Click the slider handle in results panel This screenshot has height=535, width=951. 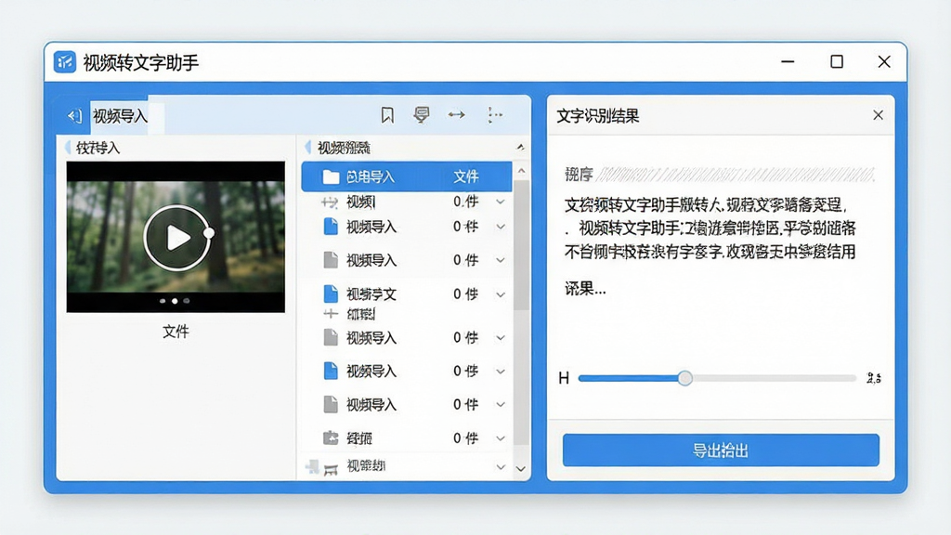coord(684,379)
